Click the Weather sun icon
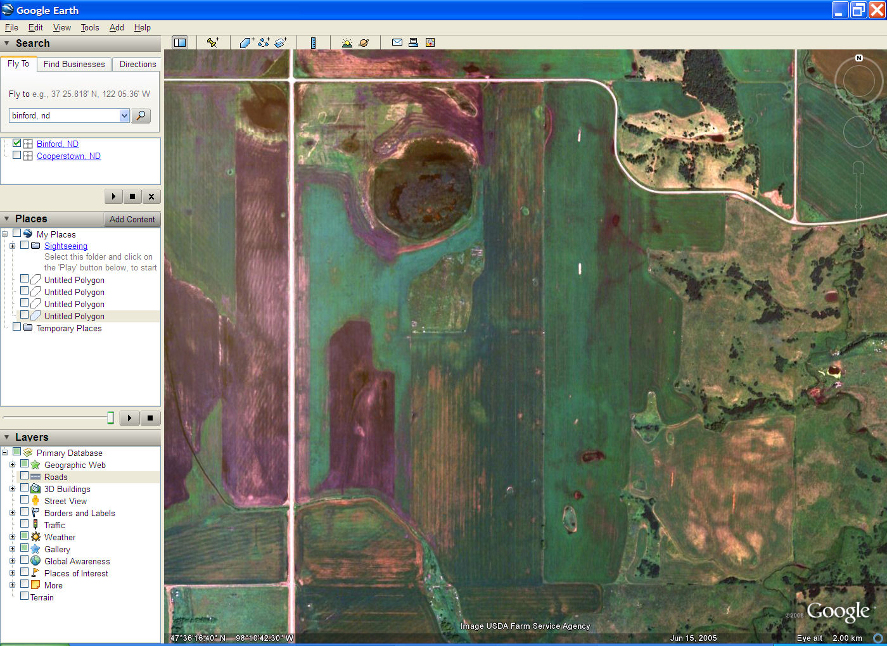Viewport: 887px width, 646px height. click(x=35, y=537)
